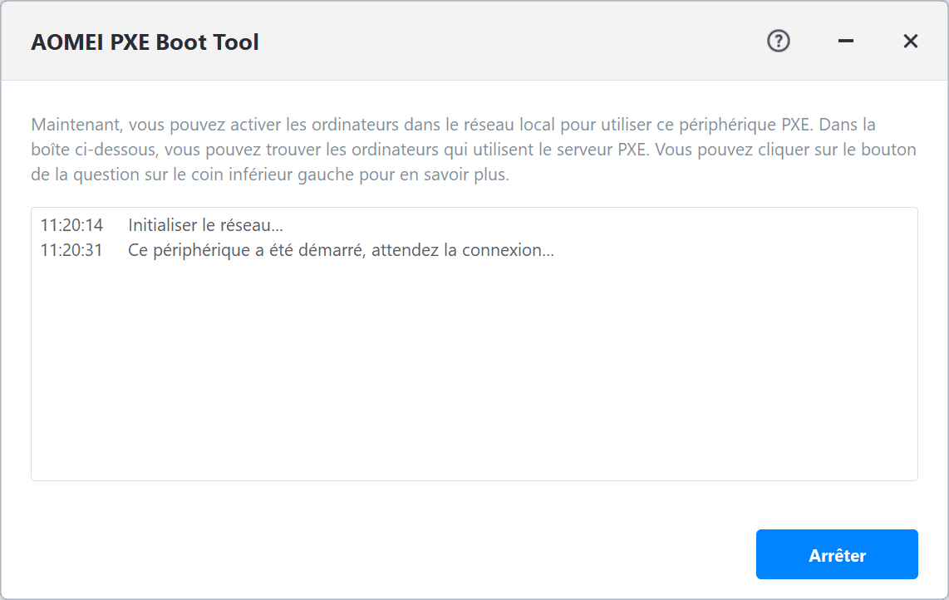
Task: Open help via the question mark icon
Action: pos(778,41)
